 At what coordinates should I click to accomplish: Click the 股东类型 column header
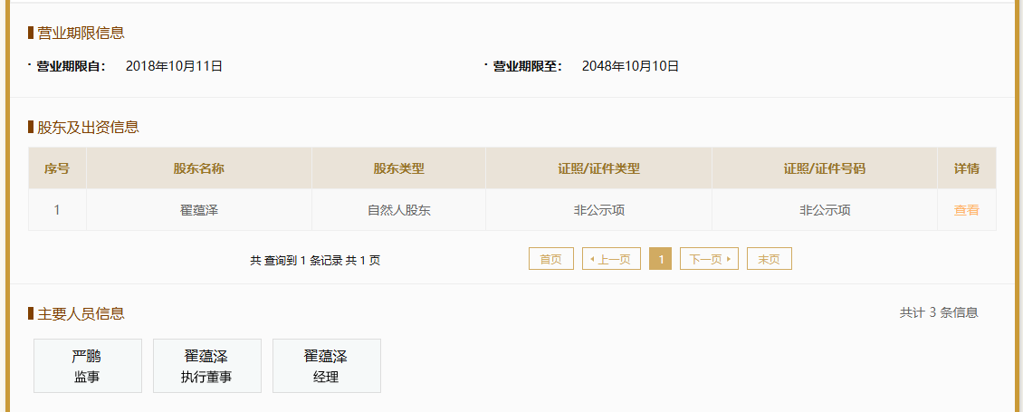click(398, 168)
